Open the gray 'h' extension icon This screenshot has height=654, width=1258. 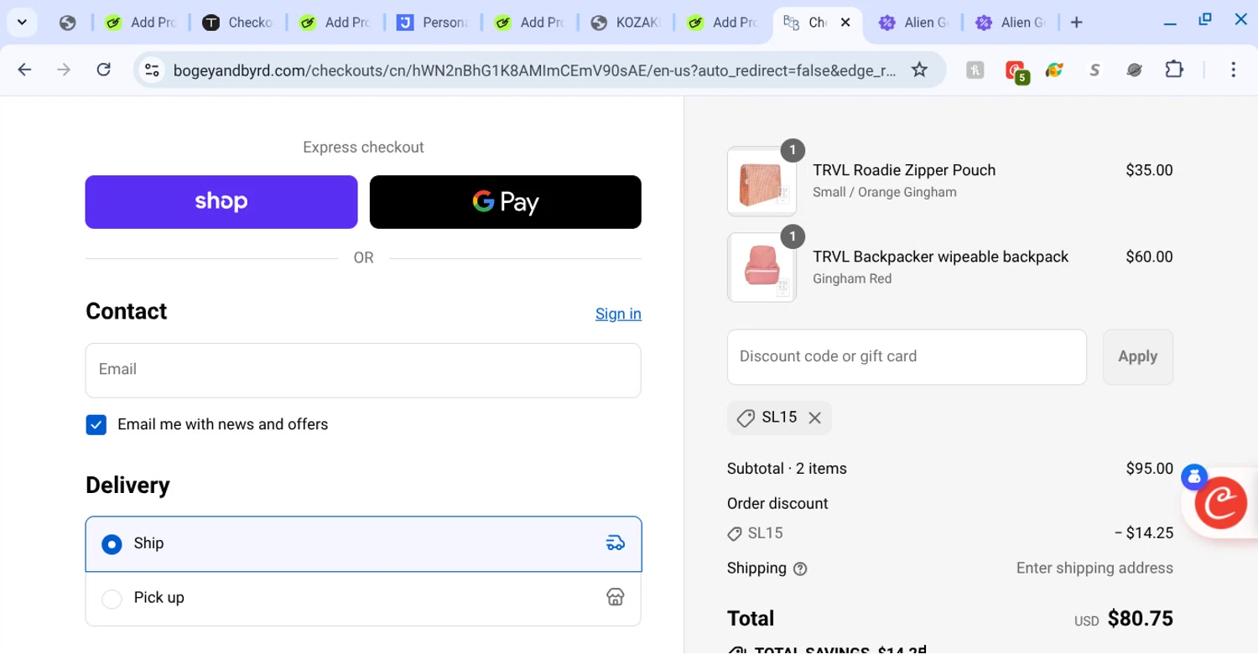tap(975, 70)
